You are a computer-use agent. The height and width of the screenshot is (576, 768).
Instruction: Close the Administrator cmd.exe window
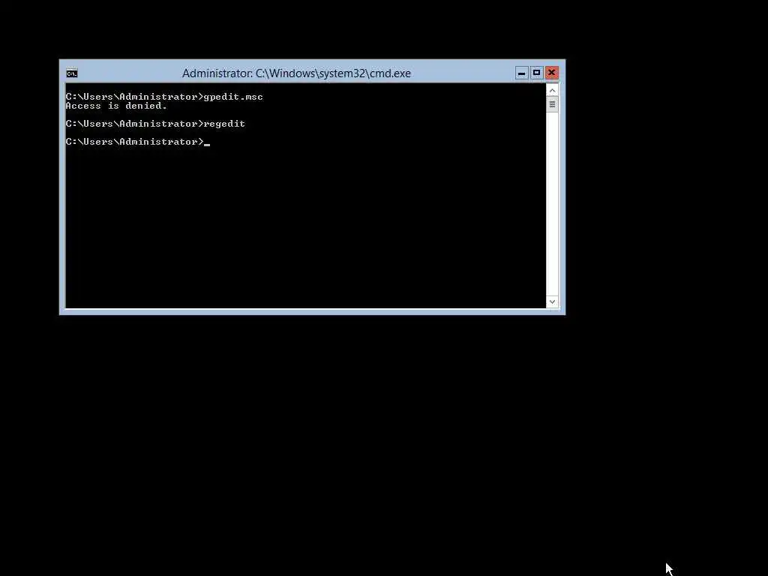click(551, 73)
